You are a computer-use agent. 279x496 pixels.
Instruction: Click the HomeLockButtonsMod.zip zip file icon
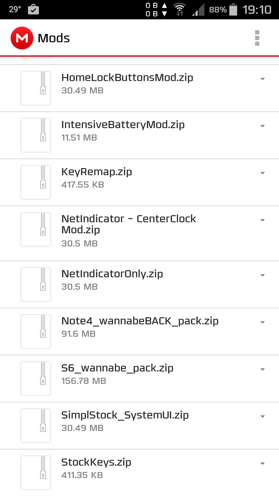tap(36, 88)
